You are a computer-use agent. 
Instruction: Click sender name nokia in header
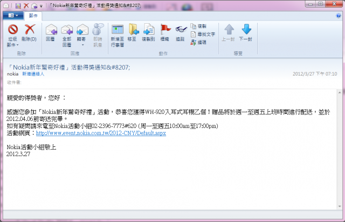pos(12,74)
